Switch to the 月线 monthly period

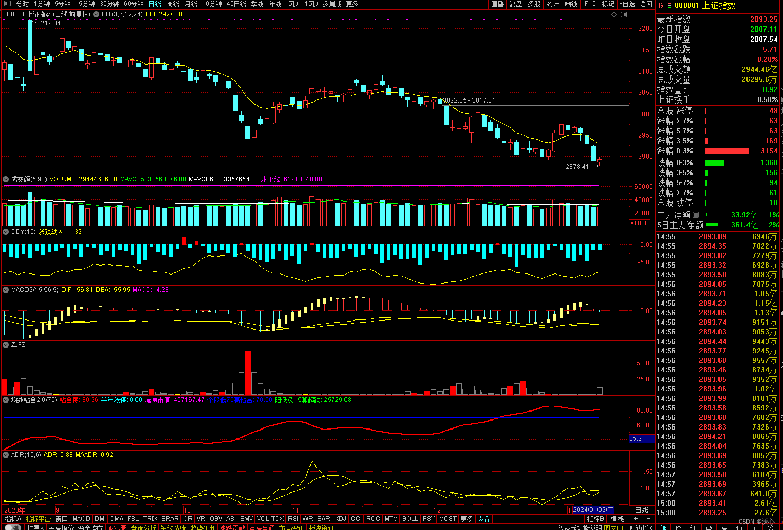pyautogui.click(x=191, y=4)
